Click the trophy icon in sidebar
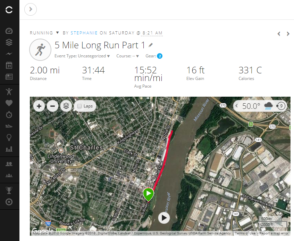 click(x=9, y=190)
